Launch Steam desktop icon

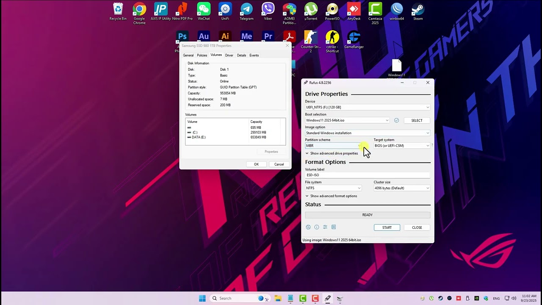[x=418, y=12]
